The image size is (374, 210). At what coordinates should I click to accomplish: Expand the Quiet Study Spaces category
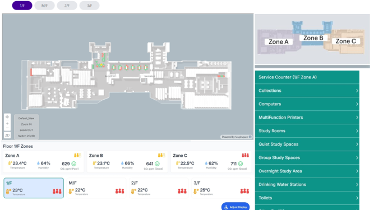point(307,144)
